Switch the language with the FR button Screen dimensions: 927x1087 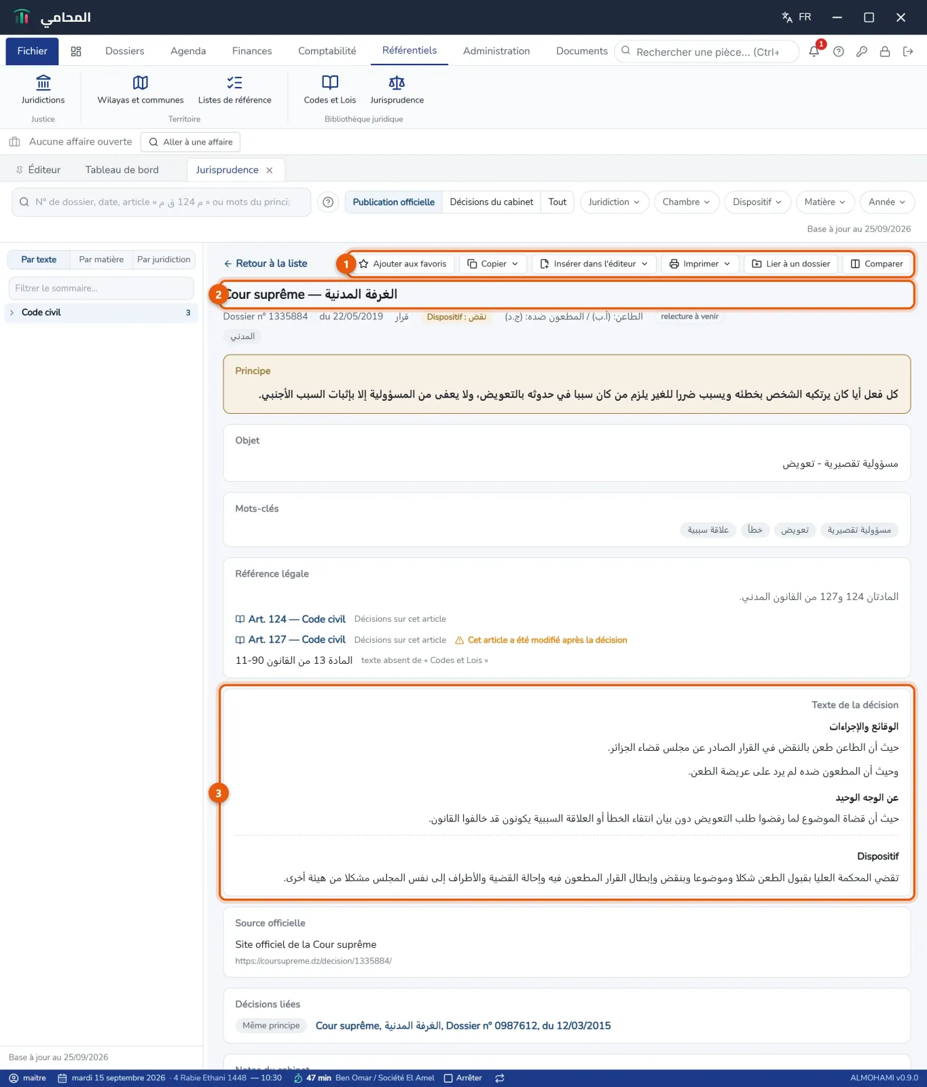pyautogui.click(x=797, y=17)
